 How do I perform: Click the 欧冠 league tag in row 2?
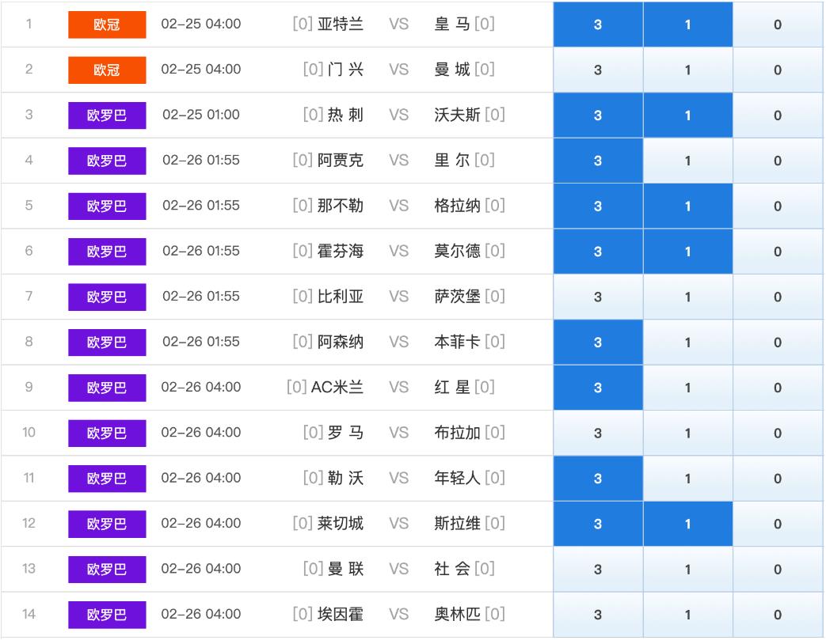107,70
